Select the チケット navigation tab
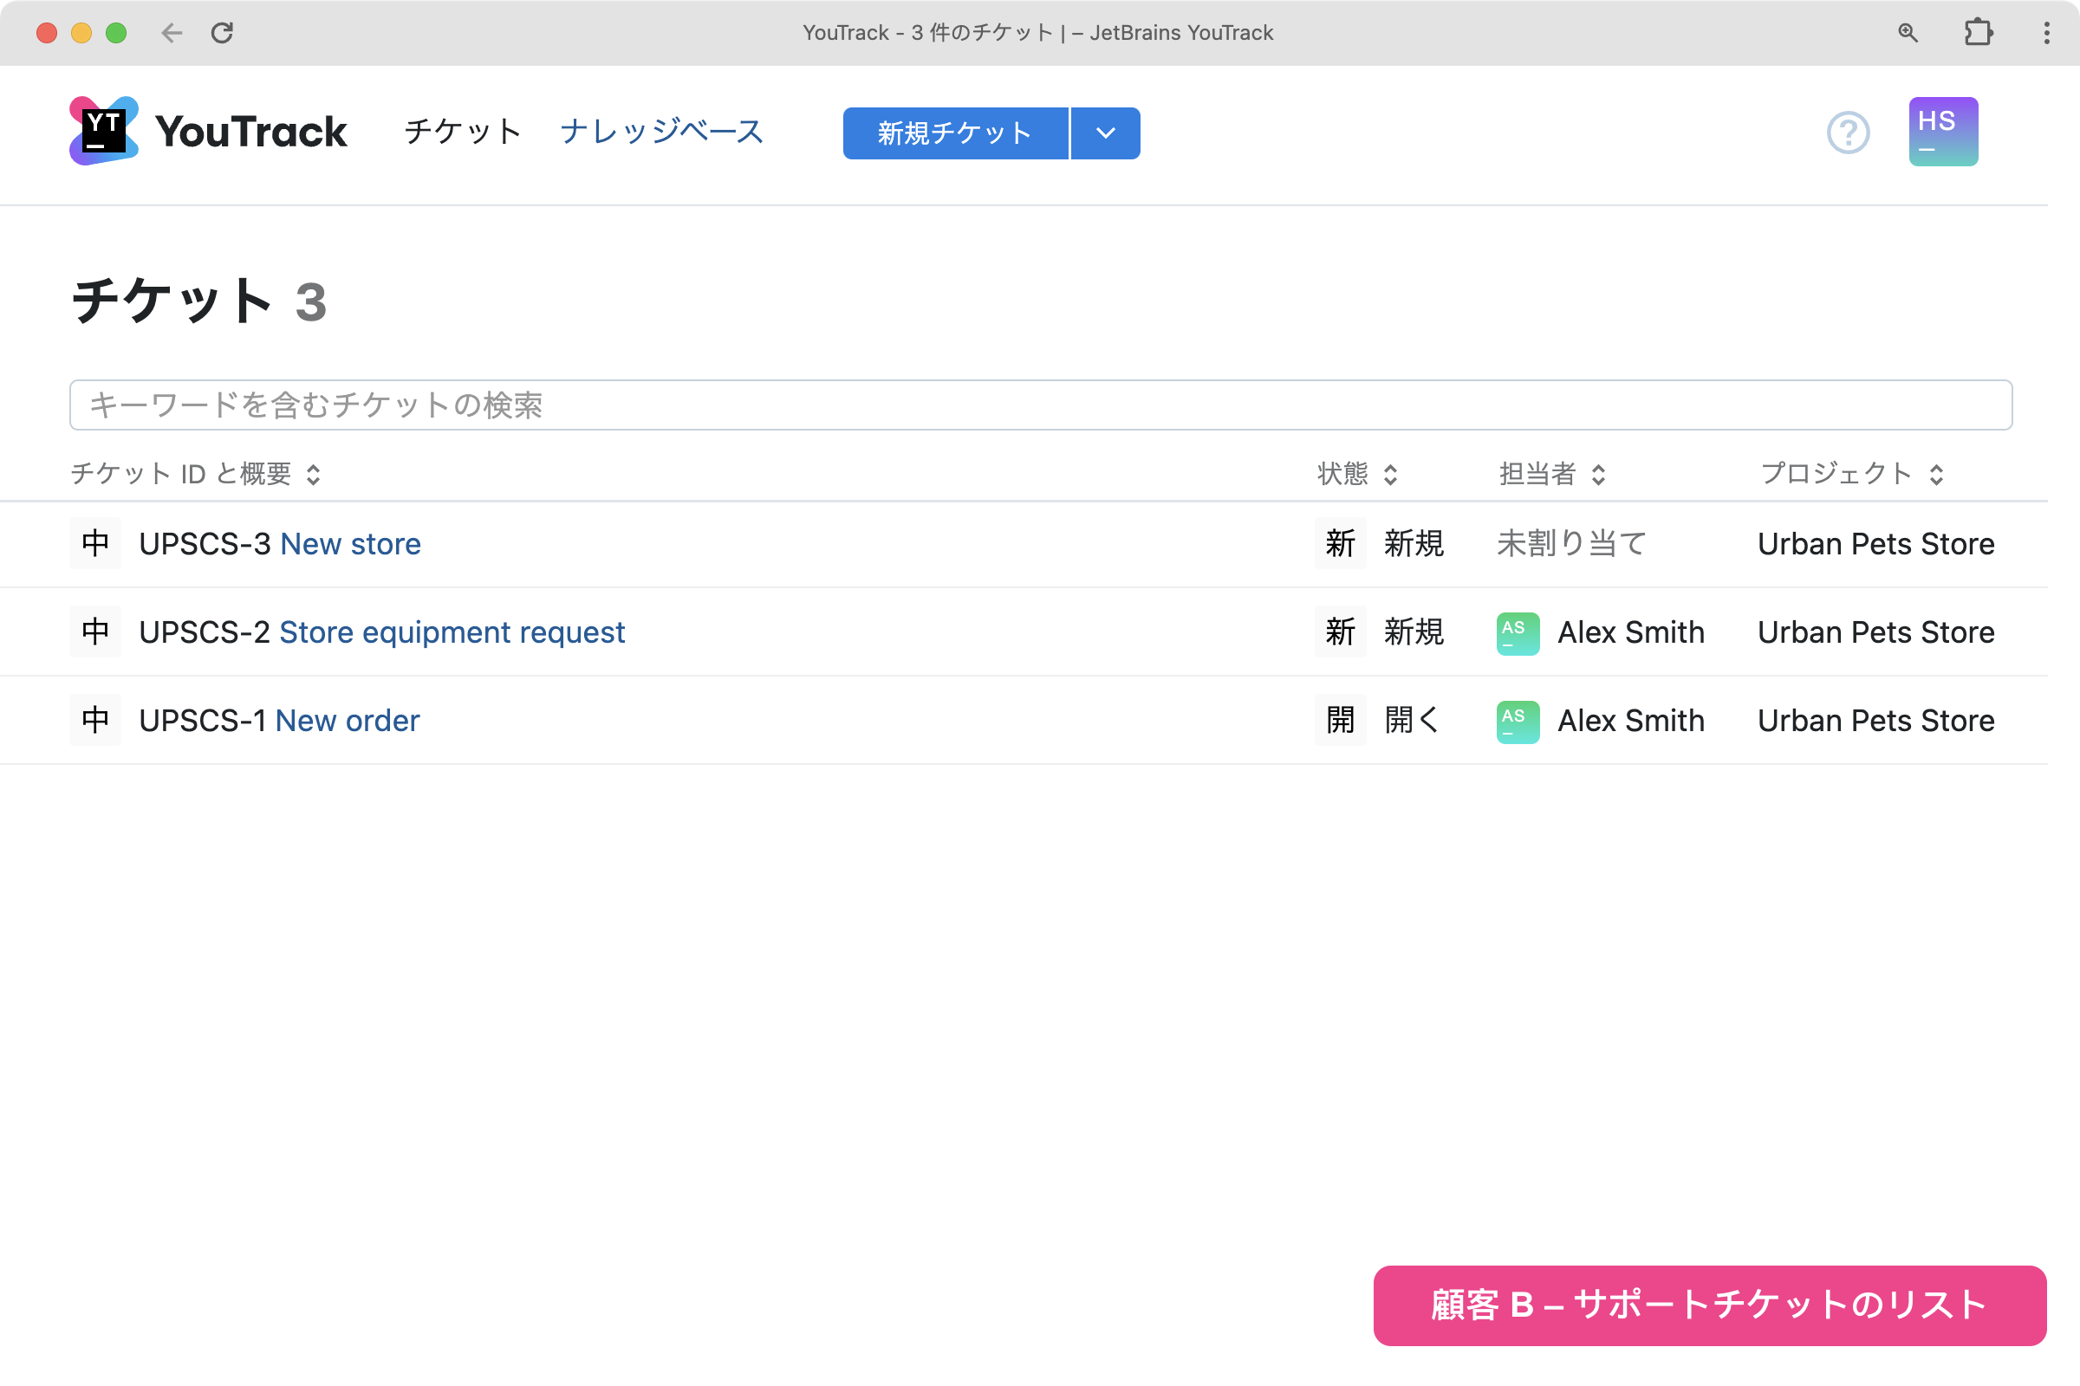Viewport: 2080px width, 1386px height. [x=463, y=132]
